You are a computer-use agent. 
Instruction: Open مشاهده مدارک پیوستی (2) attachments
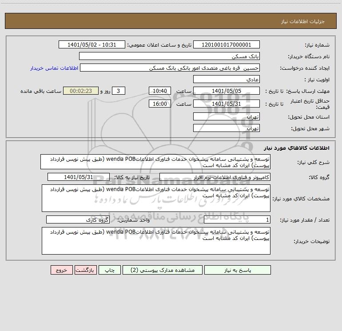coord(163,270)
